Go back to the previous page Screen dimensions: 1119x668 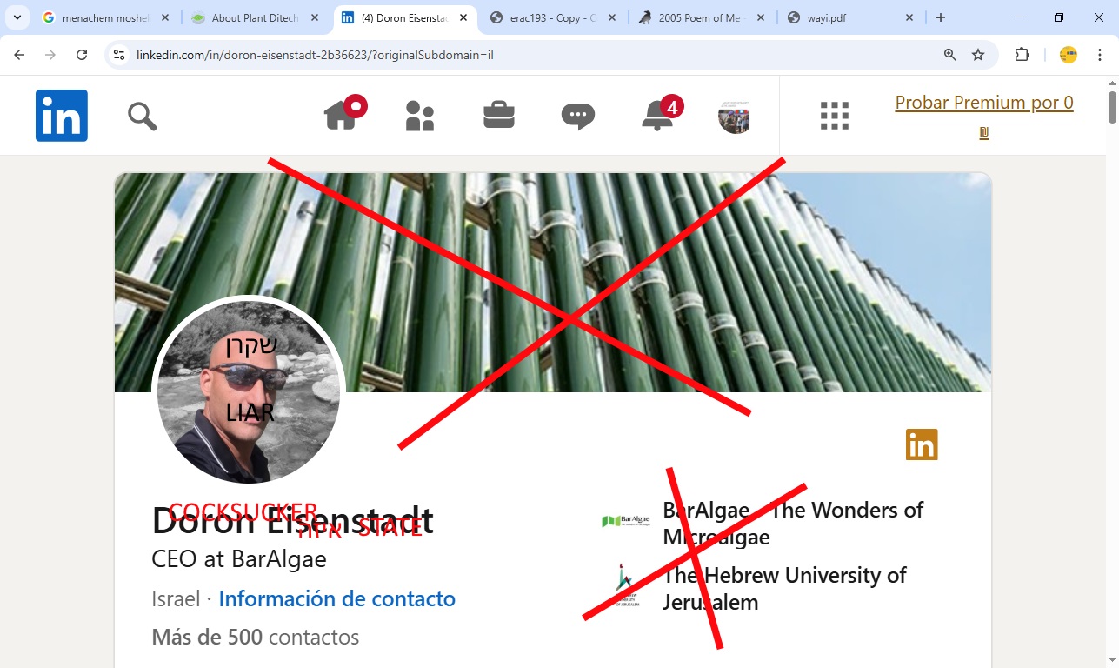[x=19, y=55]
